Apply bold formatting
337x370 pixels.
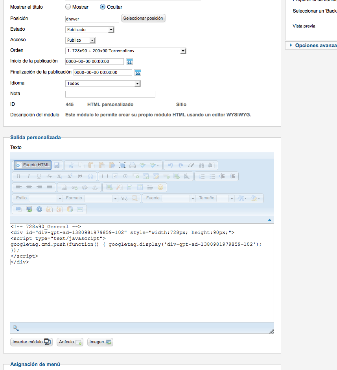pyautogui.click(x=18, y=176)
